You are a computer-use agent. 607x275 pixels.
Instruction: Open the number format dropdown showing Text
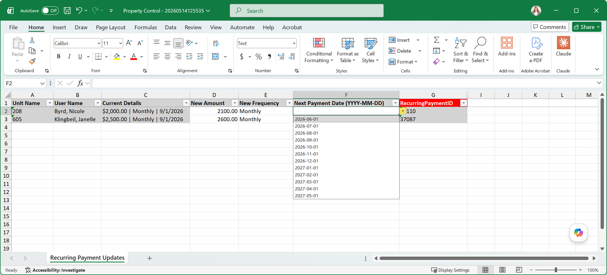pyautogui.click(x=294, y=43)
